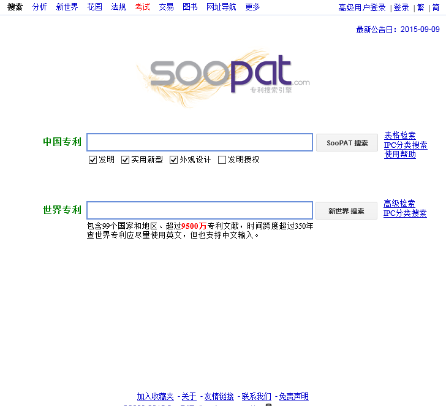
Task: Open the 高级检索 link
Action: [x=399, y=203]
